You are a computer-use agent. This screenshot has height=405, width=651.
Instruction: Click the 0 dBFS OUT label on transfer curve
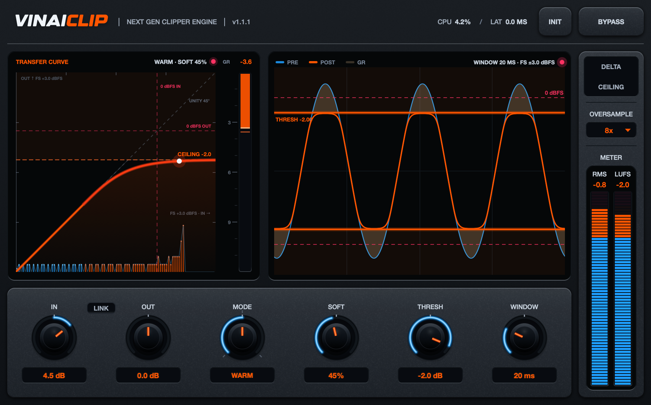coord(199,126)
